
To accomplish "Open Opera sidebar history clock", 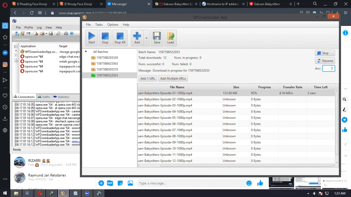I will 5,107.
